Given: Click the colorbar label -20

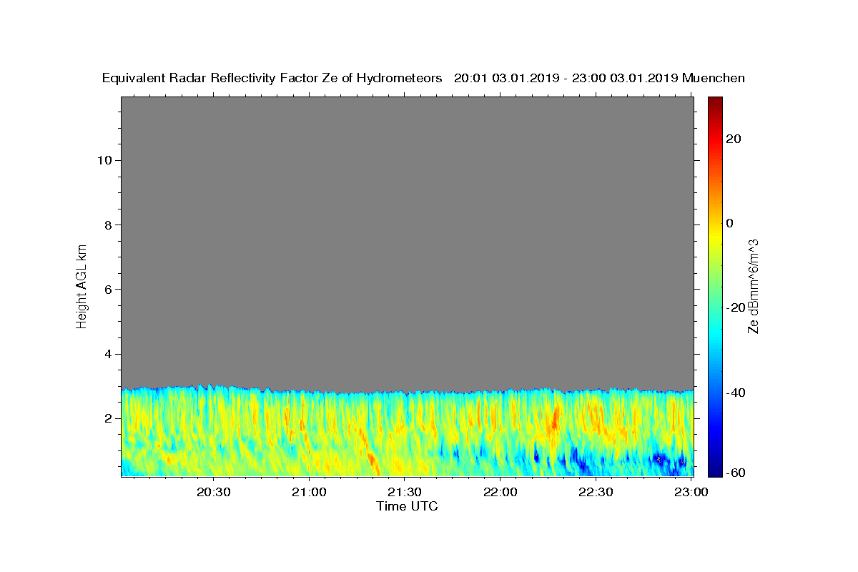Looking at the screenshot, I should 736,307.
